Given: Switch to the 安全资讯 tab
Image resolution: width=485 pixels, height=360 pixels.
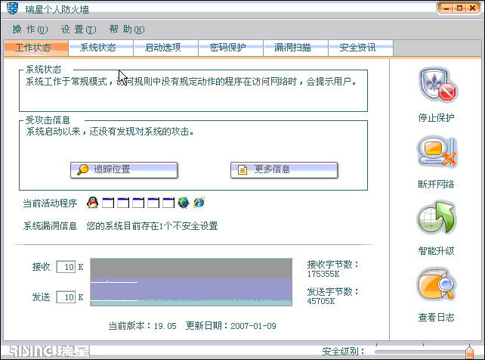Looking at the screenshot, I should (x=360, y=48).
